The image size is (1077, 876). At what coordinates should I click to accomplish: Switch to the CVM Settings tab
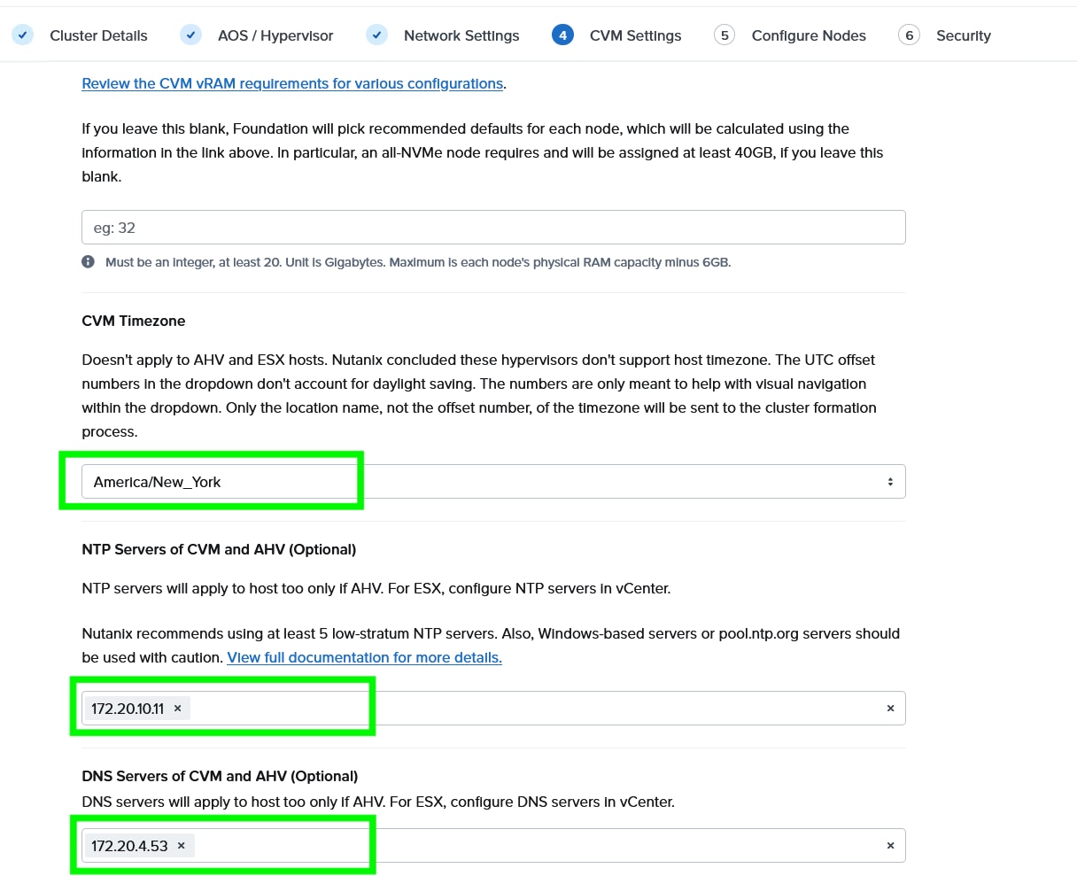click(634, 35)
